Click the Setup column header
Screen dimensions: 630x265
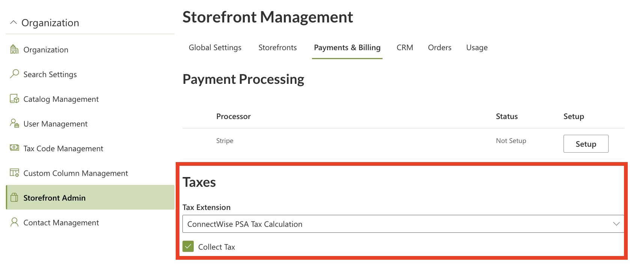tap(574, 116)
